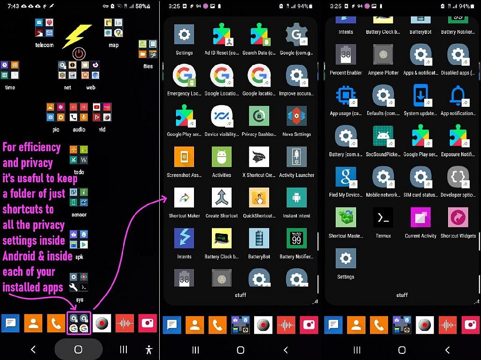Open Defaults (com... shortcut
The image size is (481, 360).
[x=383, y=96]
